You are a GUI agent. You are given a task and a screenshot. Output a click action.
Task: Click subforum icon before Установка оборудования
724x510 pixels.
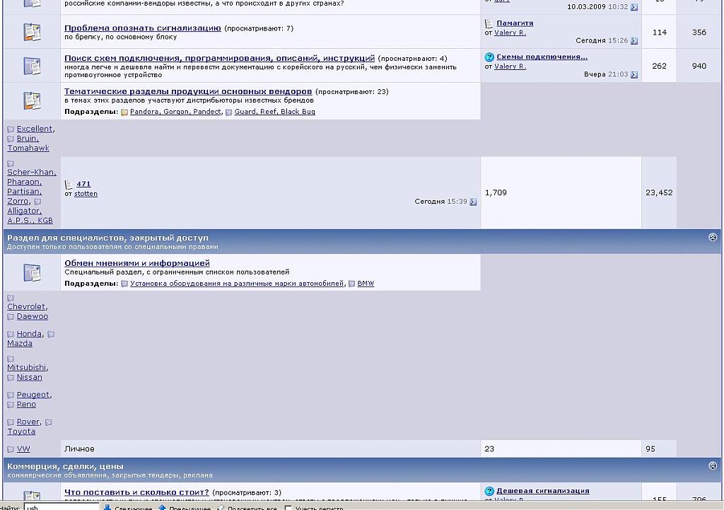(x=124, y=284)
